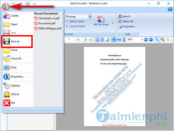Click the fit page to window icon

[x=114, y=40]
